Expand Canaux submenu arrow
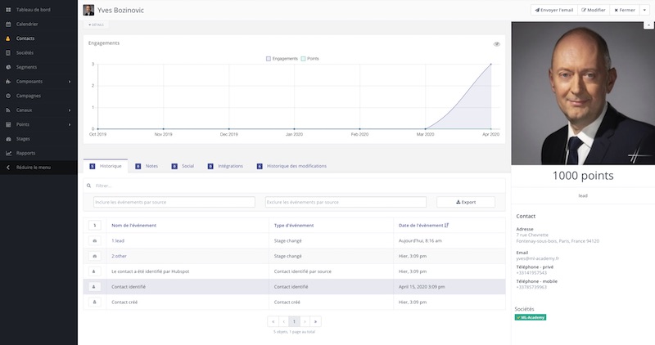 70,110
